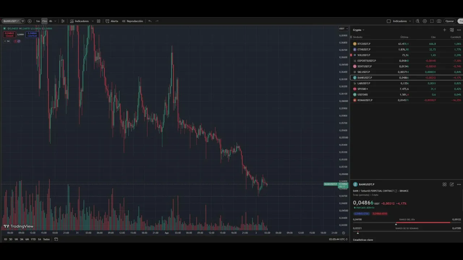Open the go-to-date calendar icon
The width and height of the screenshot is (463, 260).
(56, 239)
